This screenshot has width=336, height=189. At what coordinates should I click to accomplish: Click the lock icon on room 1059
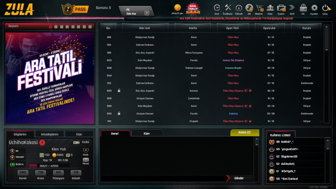(119, 91)
